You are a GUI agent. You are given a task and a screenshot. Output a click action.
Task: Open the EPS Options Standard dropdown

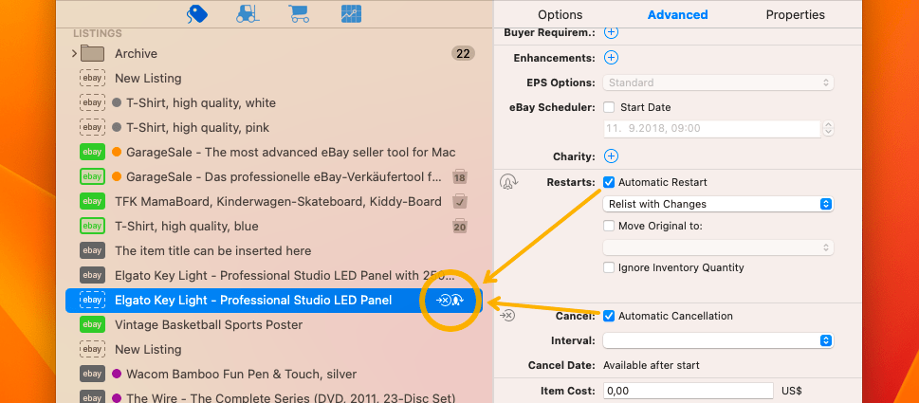coord(718,82)
